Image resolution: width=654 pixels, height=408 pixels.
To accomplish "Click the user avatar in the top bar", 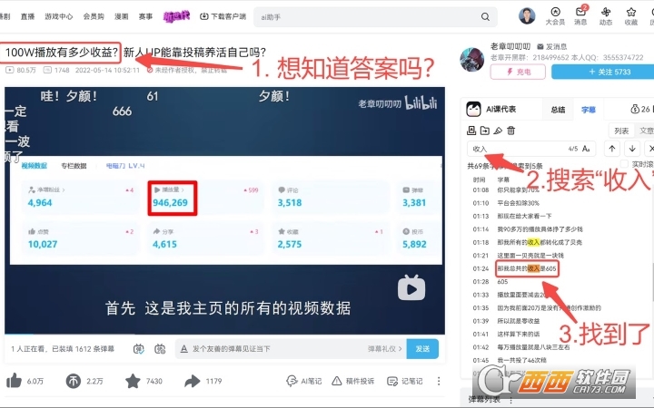I will click(527, 15).
